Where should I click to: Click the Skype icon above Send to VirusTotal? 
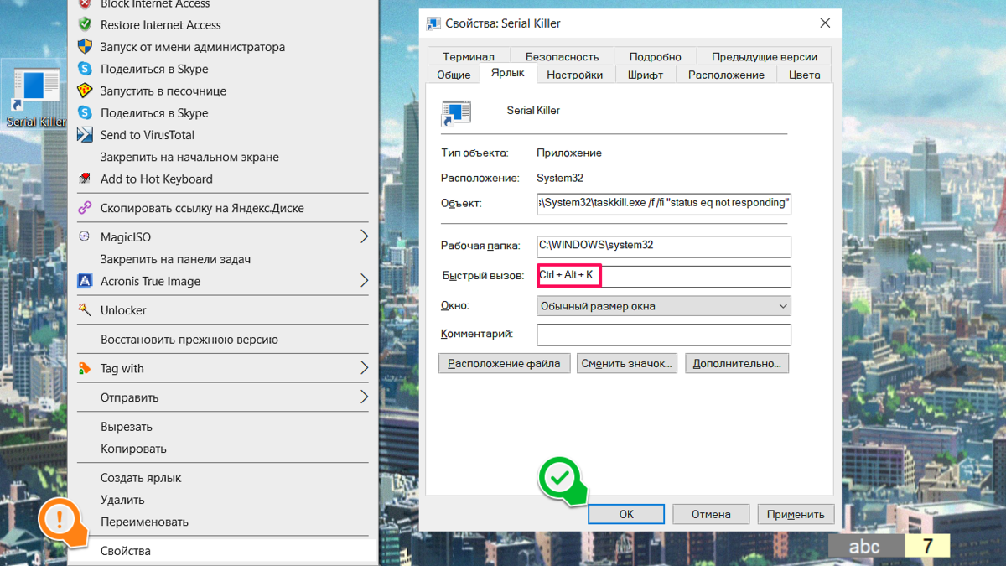click(85, 112)
